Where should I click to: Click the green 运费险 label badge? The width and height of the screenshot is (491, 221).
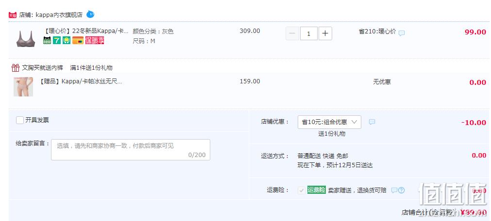(317, 190)
